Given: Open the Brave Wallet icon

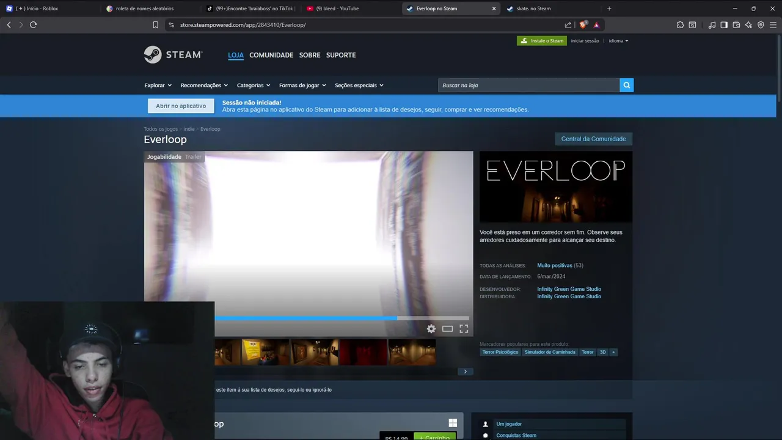Looking at the screenshot, I should [x=736, y=25].
